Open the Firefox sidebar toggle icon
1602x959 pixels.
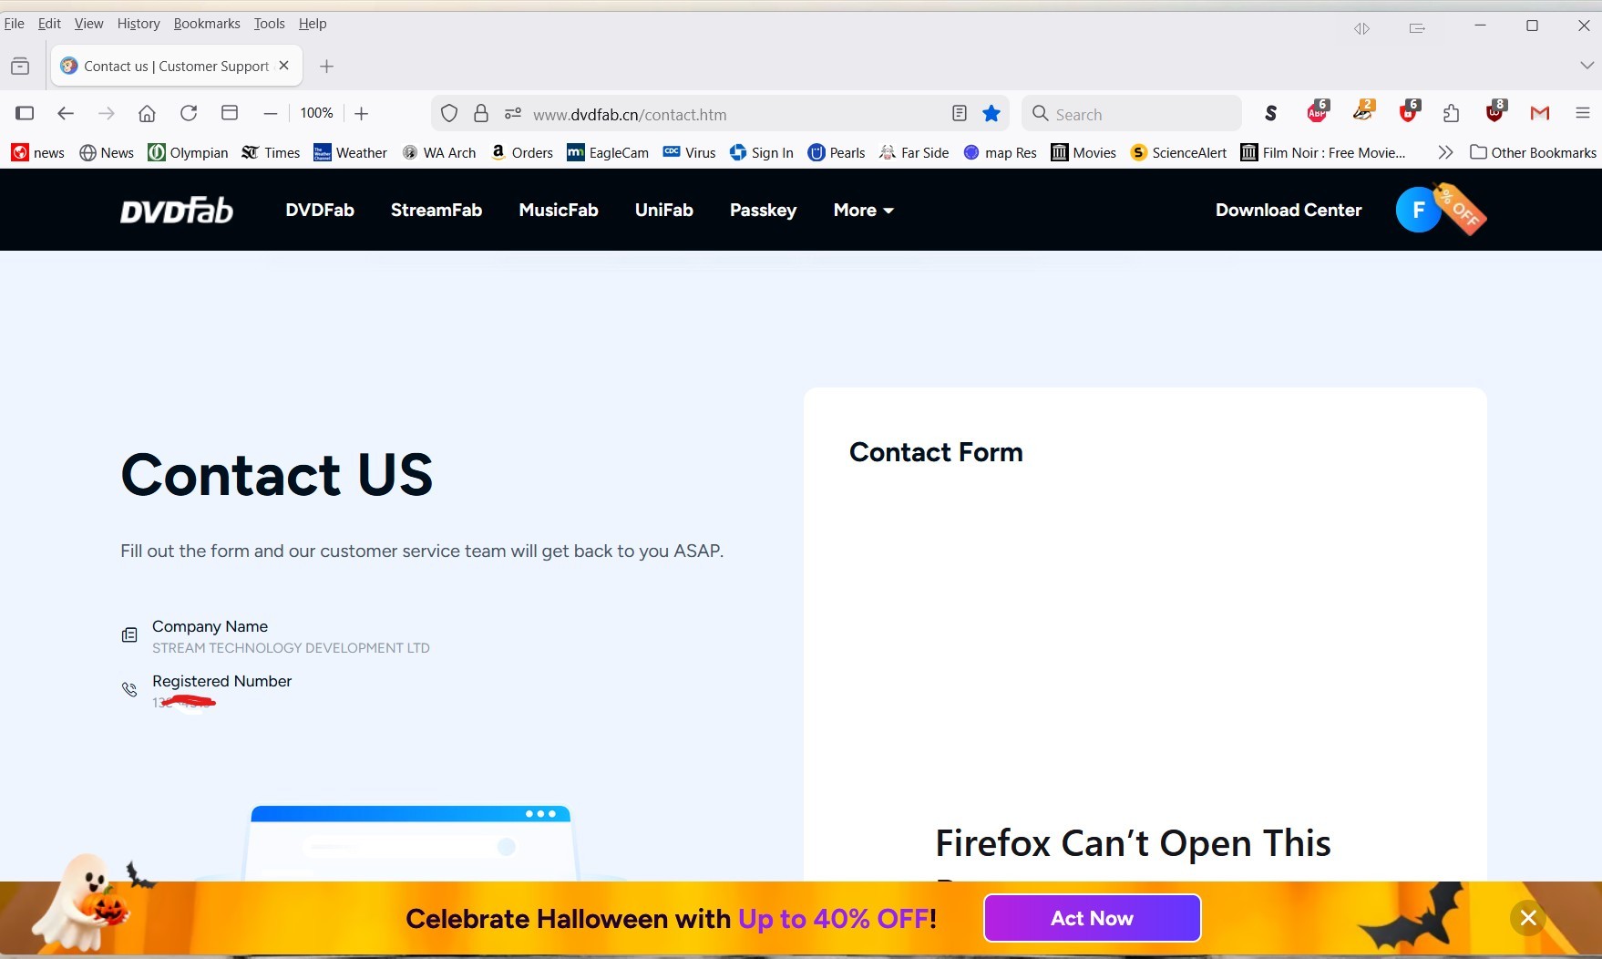coord(25,113)
